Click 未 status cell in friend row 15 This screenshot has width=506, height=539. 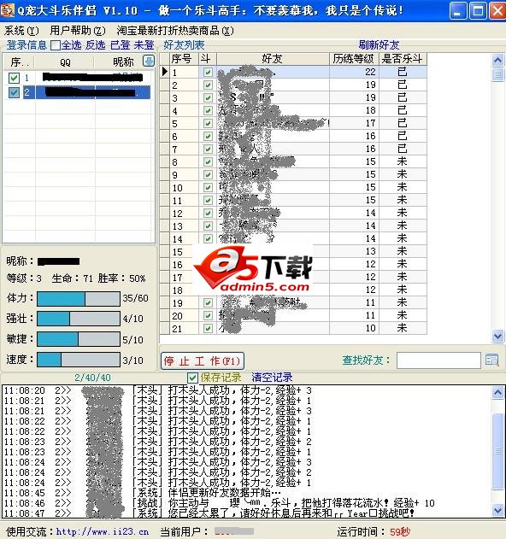403,252
